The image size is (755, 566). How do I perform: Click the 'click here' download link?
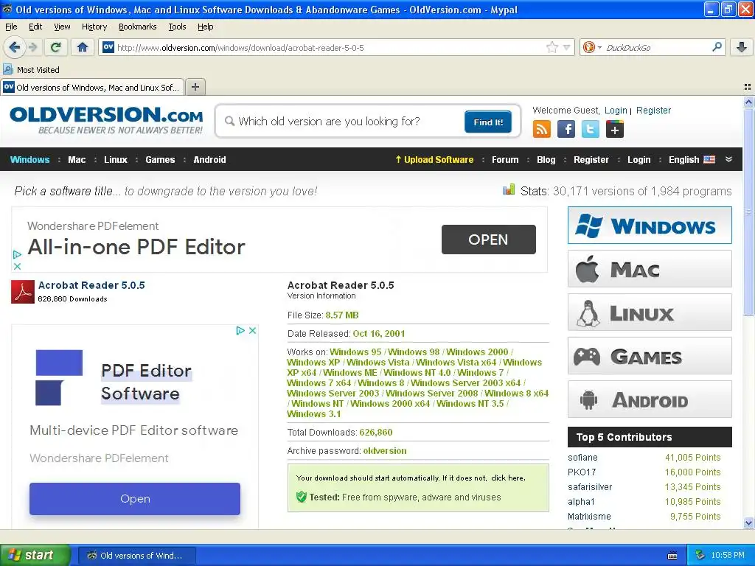(507, 478)
